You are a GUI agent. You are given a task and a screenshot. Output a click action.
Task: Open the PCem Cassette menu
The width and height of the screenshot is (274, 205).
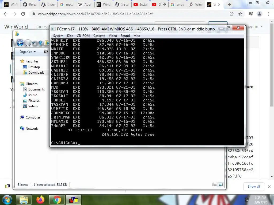pos(99,36)
